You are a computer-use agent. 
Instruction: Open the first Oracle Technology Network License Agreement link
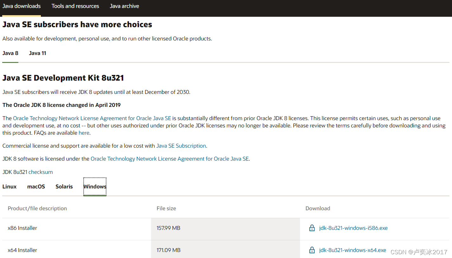point(92,118)
